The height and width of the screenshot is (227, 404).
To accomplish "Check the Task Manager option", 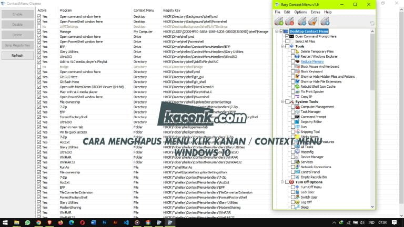I will [293, 112].
